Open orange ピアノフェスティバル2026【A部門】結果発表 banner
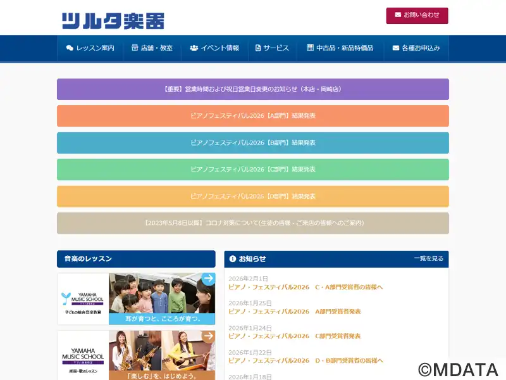This screenshot has width=506, height=380. (x=253, y=116)
